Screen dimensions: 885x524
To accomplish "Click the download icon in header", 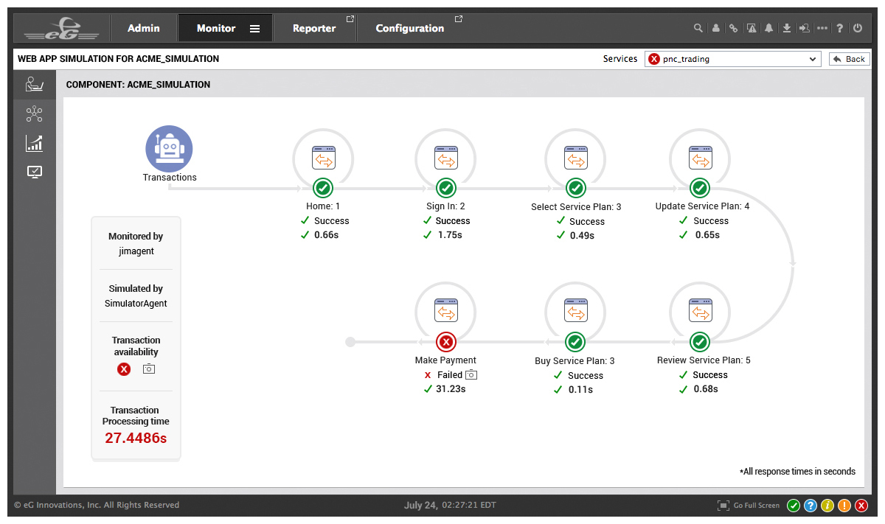I will pos(787,28).
